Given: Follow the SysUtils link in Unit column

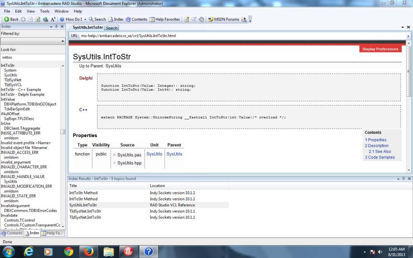Looking at the screenshot, I should (x=154, y=154).
